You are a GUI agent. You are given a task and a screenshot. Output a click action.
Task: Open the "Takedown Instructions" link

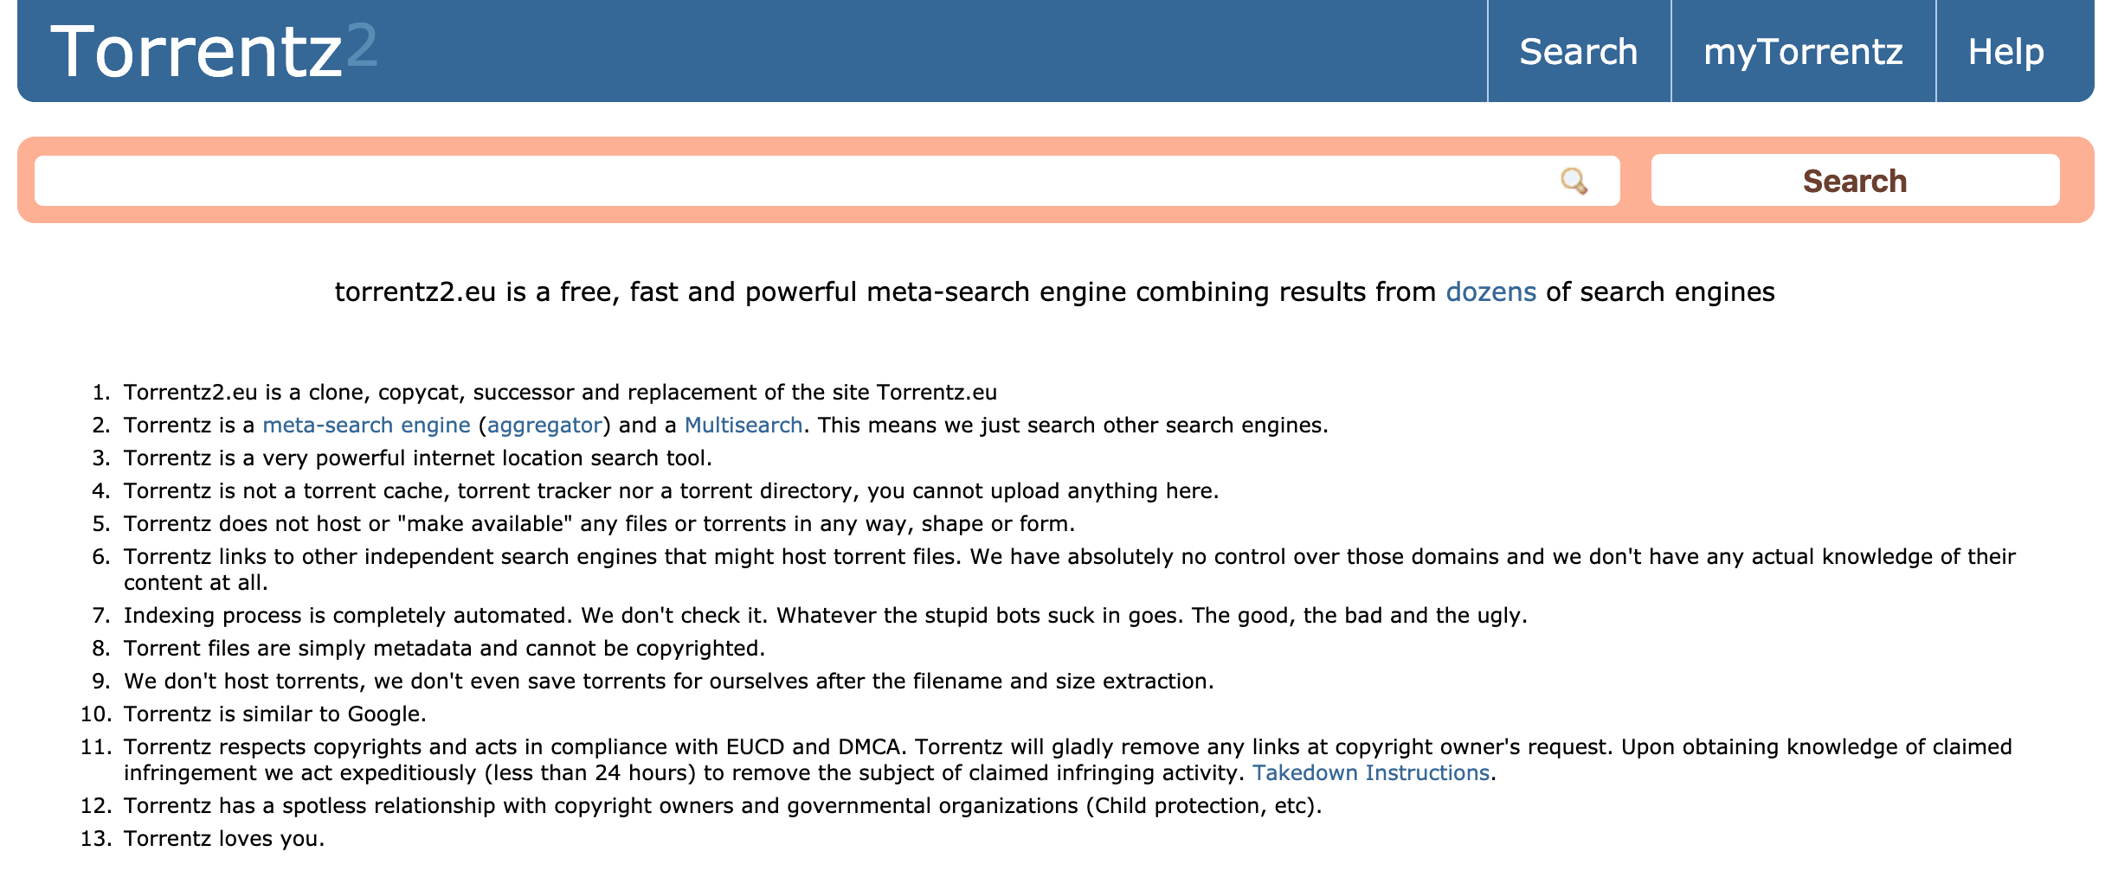click(1370, 773)
